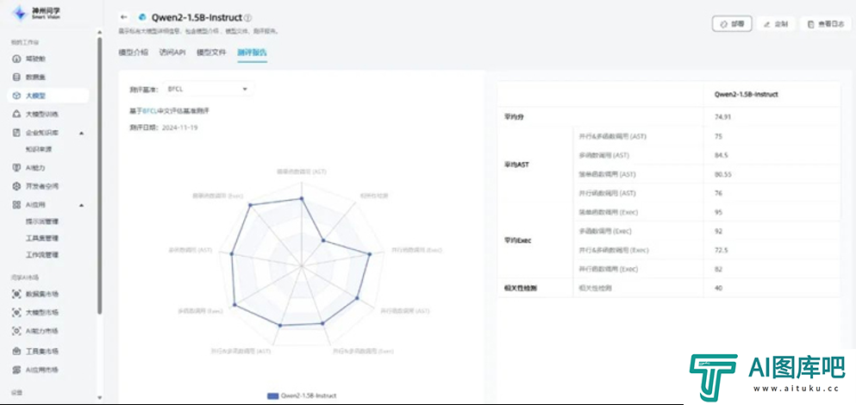
Task: Click the 平均AST row header
Action: click(517, 165)
